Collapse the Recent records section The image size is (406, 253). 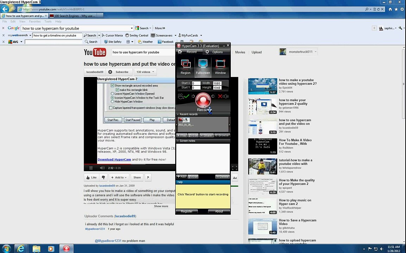point(178,114)
